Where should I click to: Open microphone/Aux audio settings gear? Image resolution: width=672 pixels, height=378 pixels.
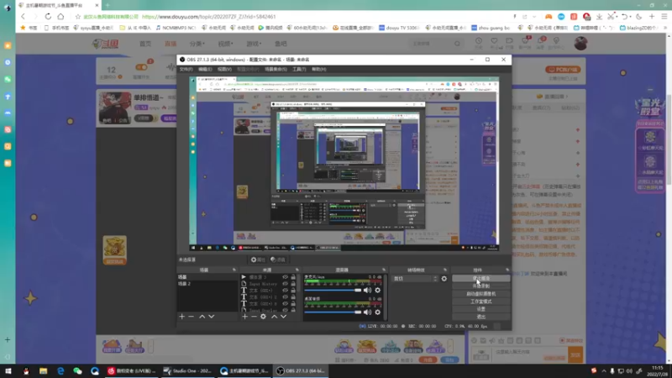(x=377, y=290)
